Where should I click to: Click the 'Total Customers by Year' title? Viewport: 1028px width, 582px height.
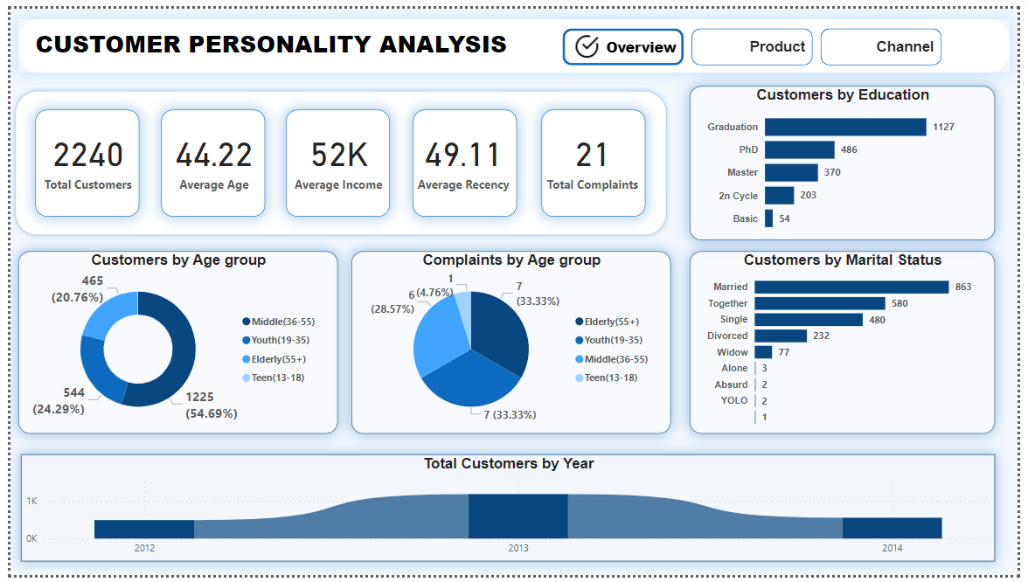click(x=509, y=464)
